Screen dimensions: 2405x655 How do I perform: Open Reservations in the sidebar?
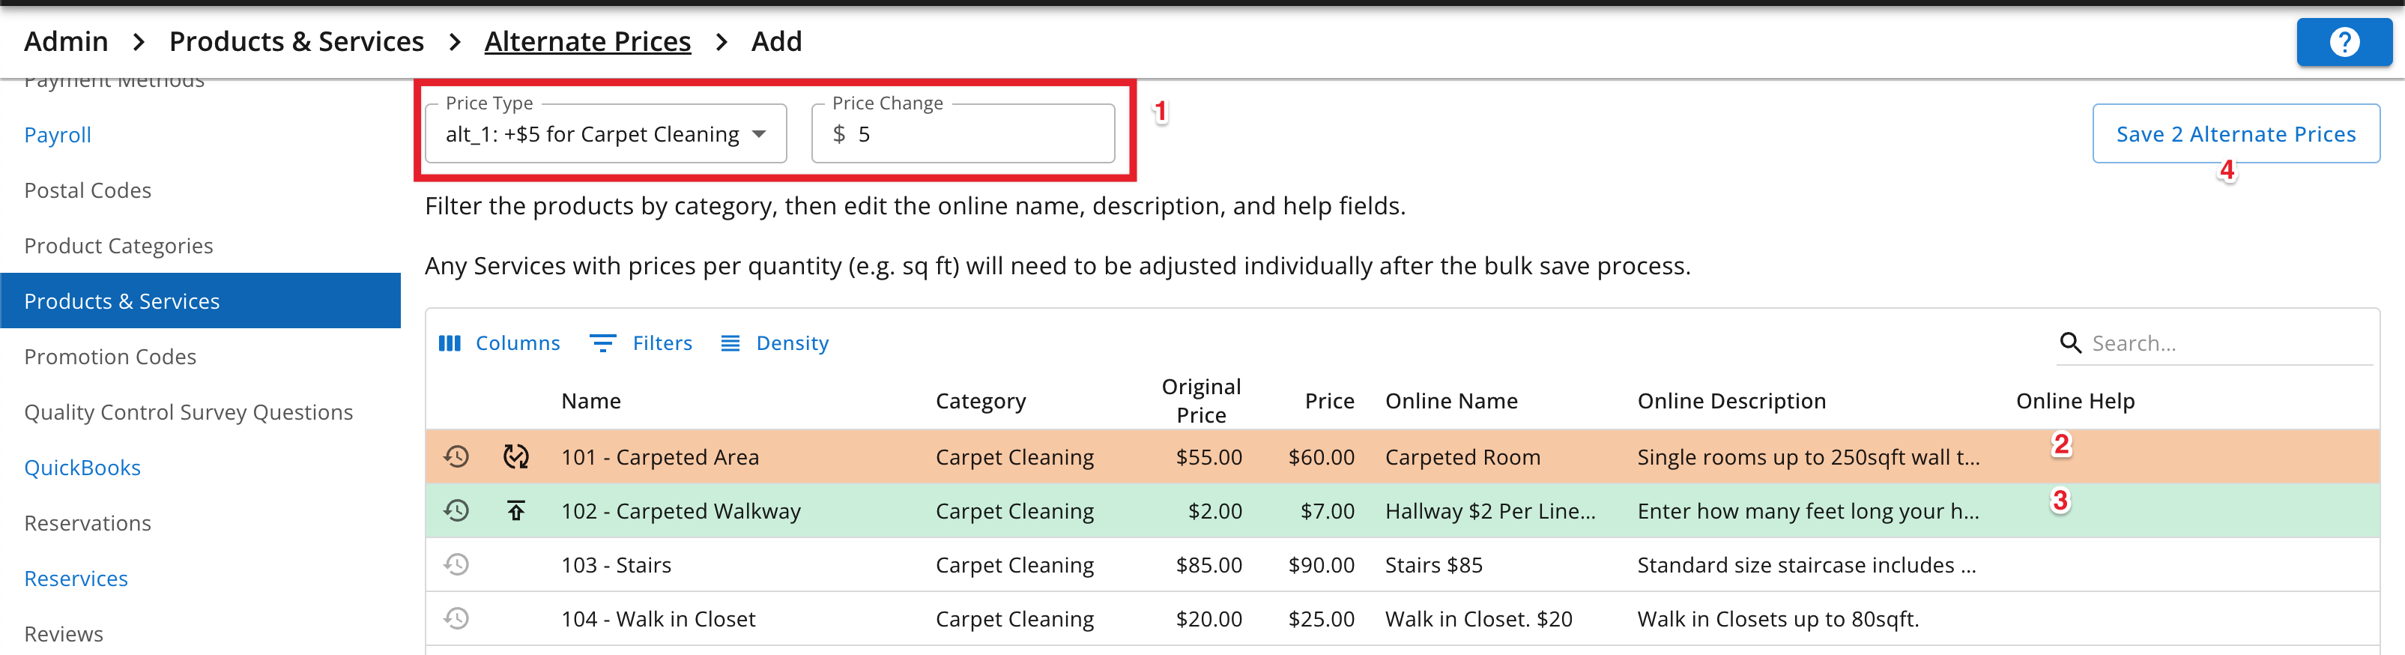[x=88, y=522]
